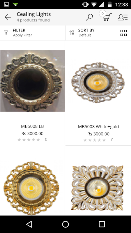Open the search magnifier icon

[x=89, y=17]
